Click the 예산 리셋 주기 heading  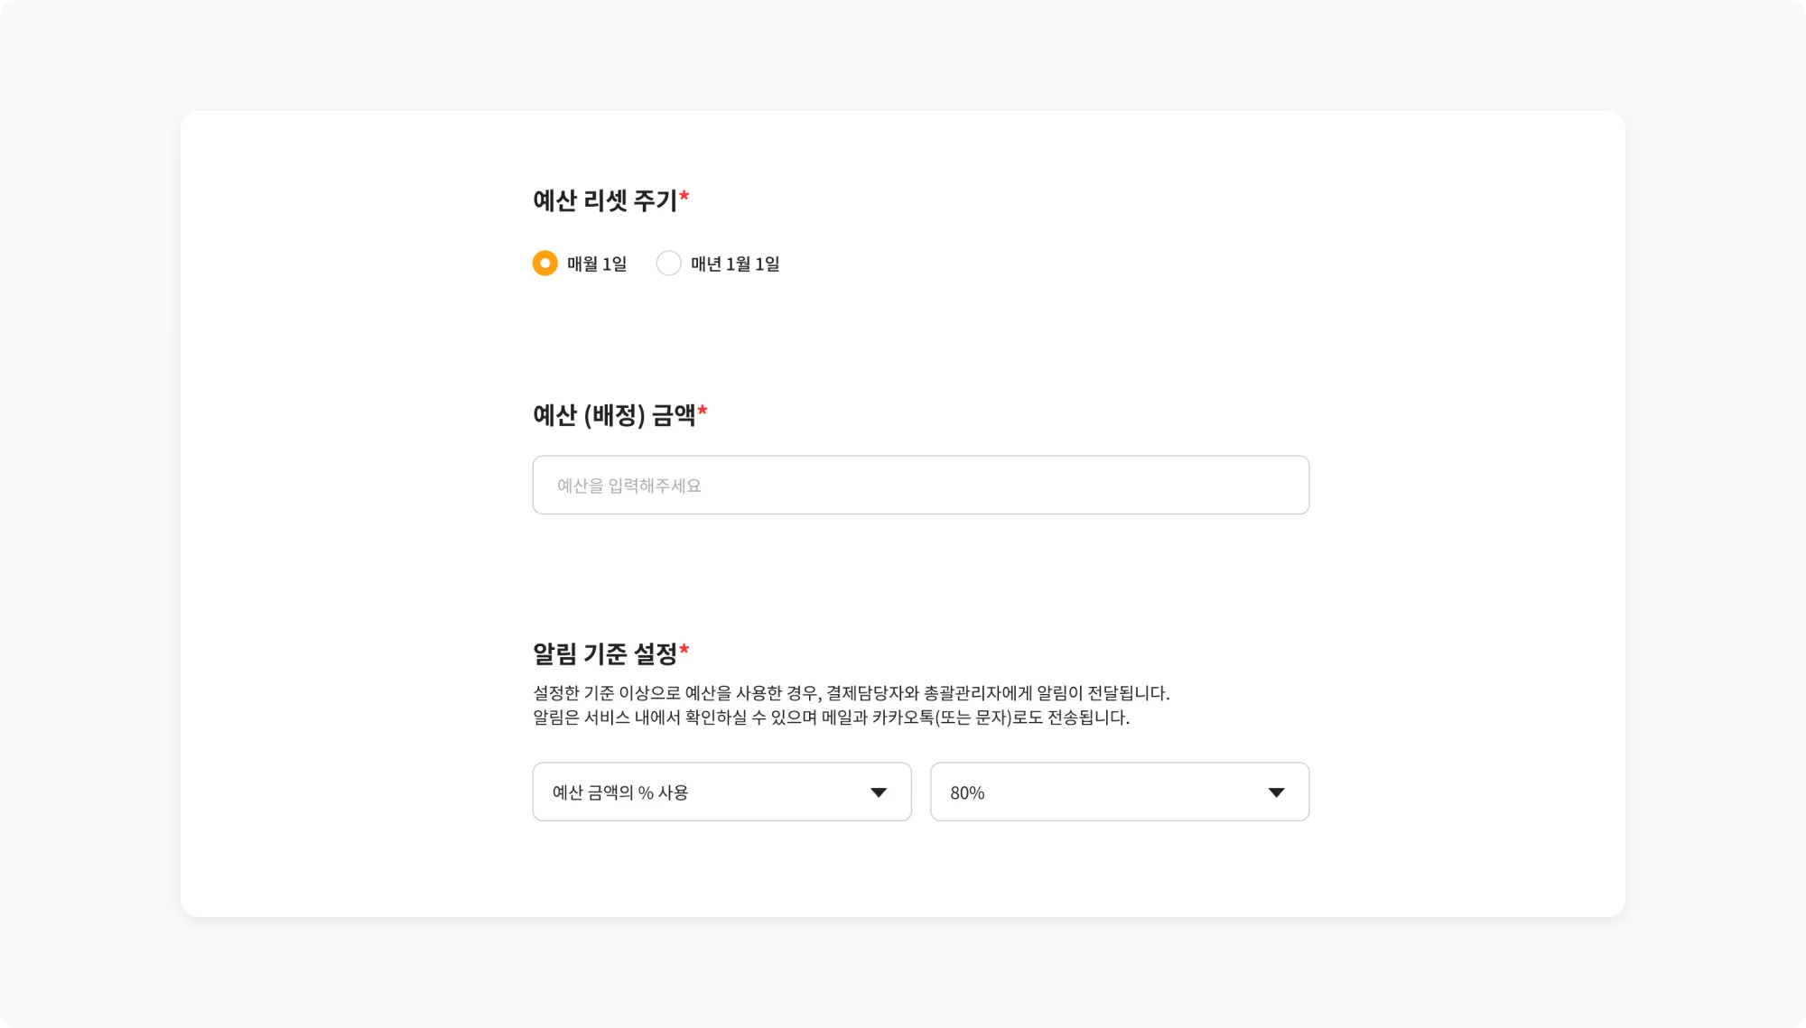pyautogui.click(x=605, y=199)
